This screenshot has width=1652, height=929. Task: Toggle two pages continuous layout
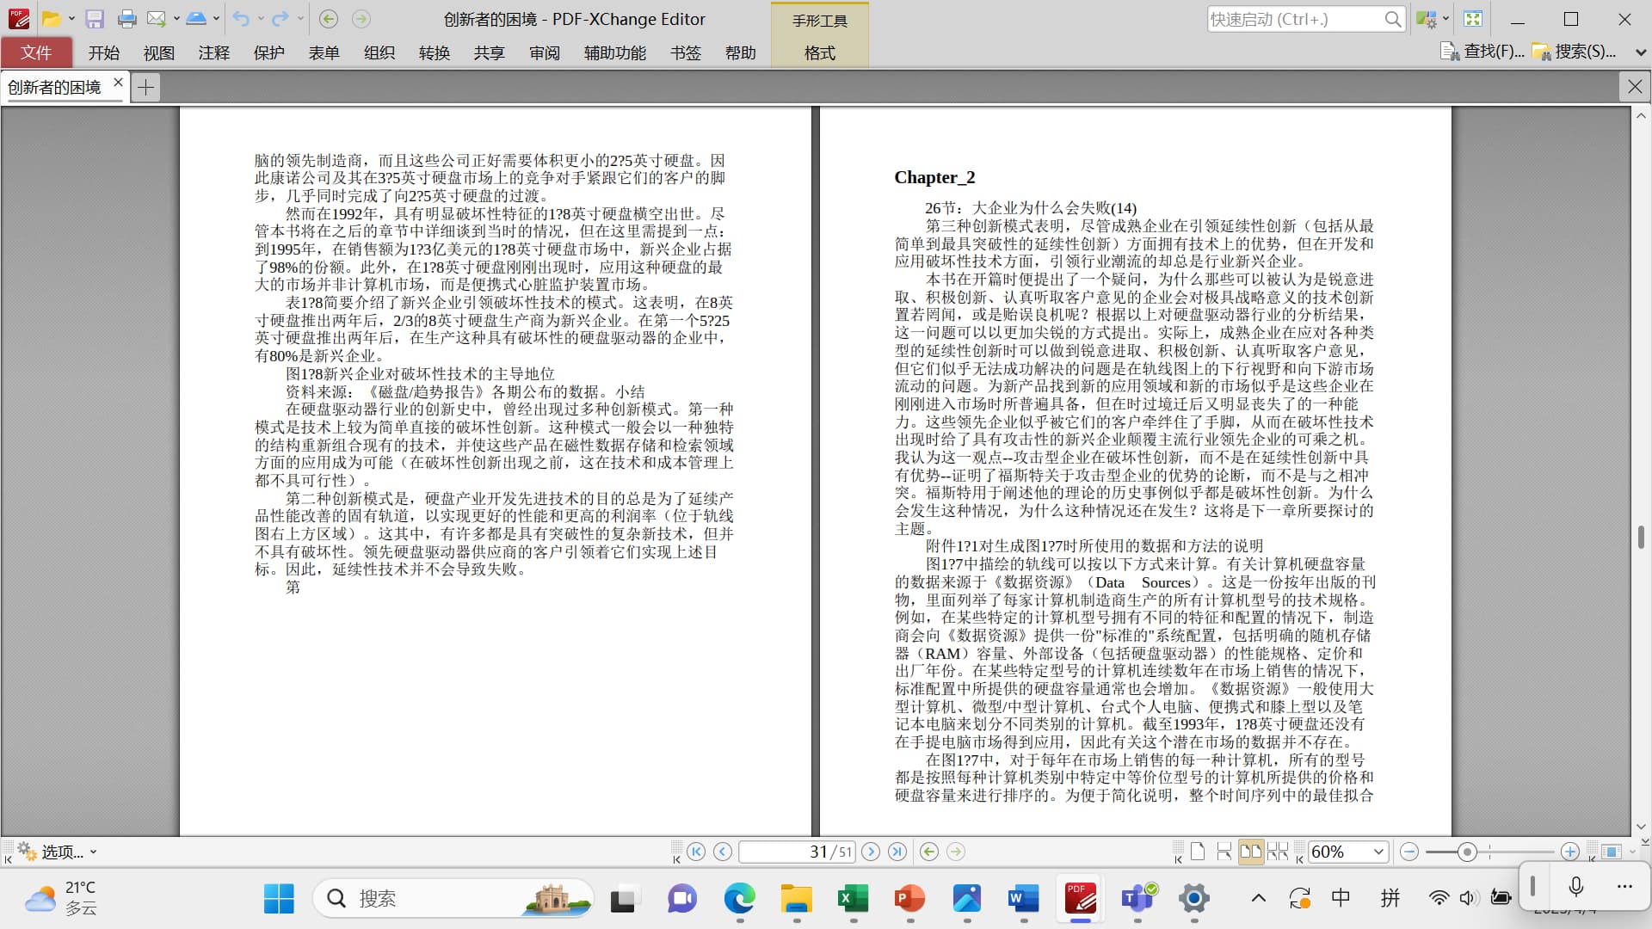pos(1278,852)
